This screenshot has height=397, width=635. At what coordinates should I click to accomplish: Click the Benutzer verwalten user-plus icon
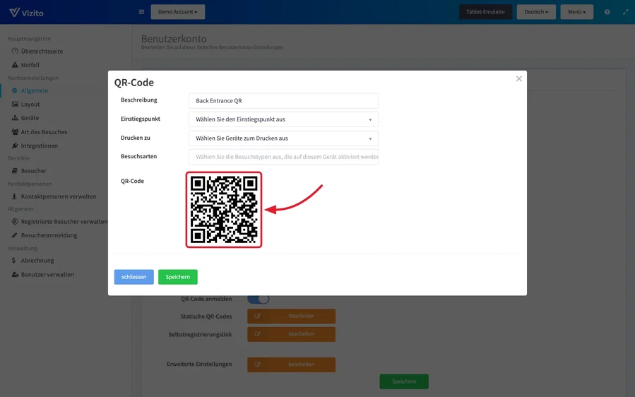pyautogui.click(x=15, y=274)
